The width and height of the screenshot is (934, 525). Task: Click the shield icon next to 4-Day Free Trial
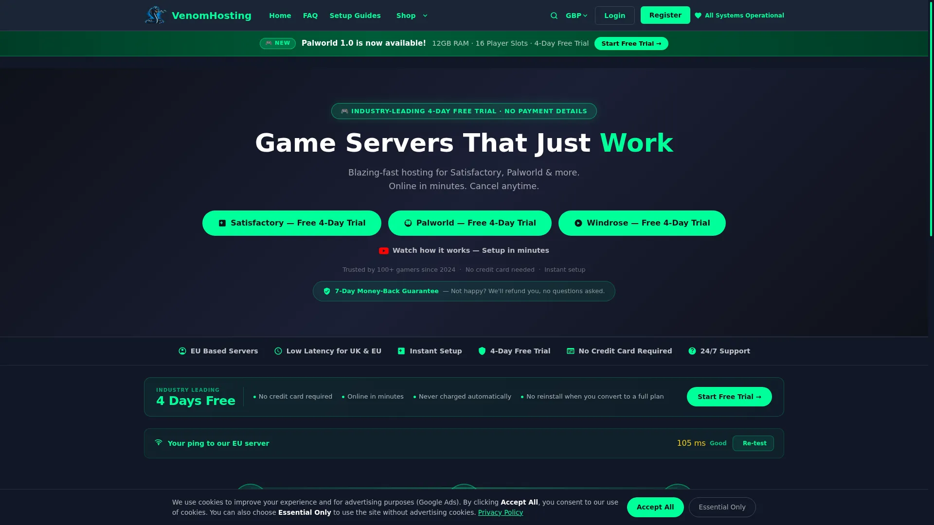point(482,351)
